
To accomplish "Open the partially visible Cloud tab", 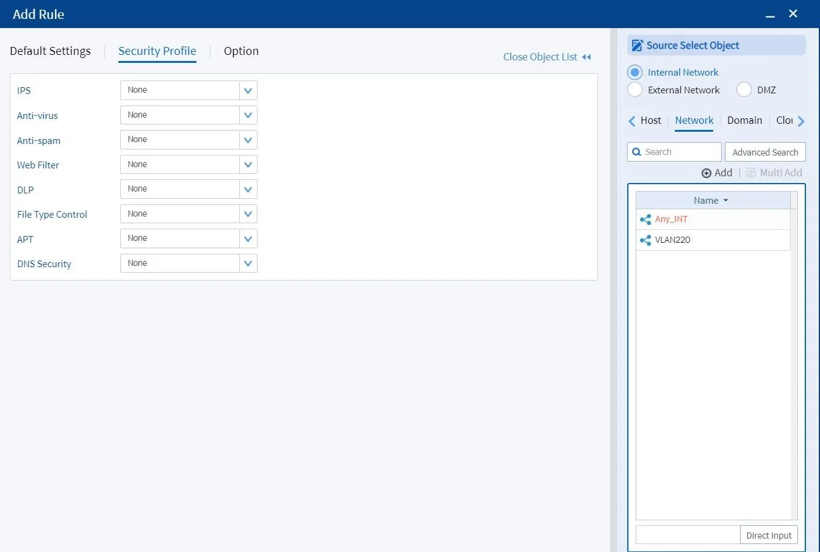I will point(785,121).
